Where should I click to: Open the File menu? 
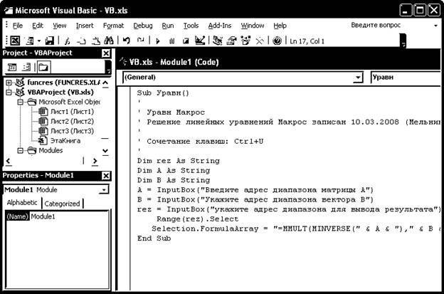(x=18, y=26)
